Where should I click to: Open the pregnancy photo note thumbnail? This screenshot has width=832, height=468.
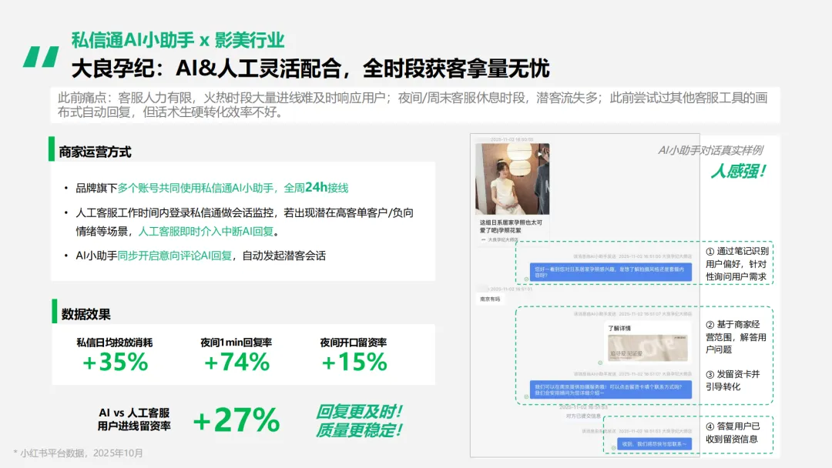(512, 179)
